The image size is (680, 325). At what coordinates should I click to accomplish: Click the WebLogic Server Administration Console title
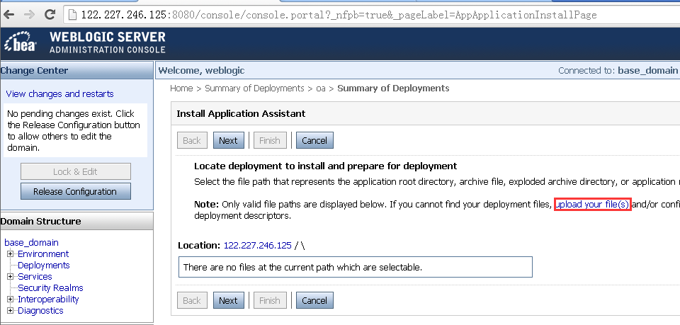pos(108,42)
